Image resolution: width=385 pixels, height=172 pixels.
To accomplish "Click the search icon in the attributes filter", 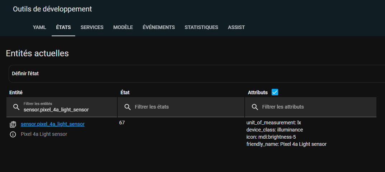I will (x=255, y=107).
